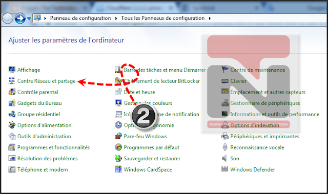The width and height of the screenshot is (328, 194).
Task: Click the control panel icon in address bar
Action: click(x=37, y=18)
